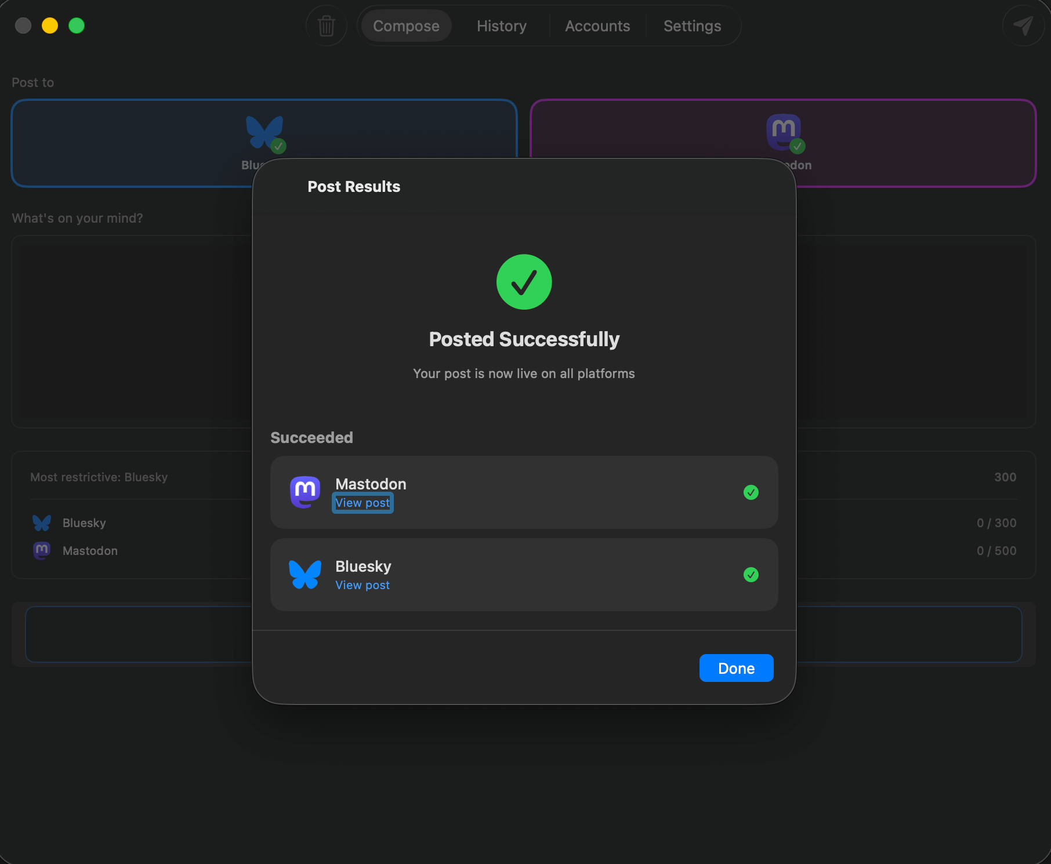Click the send paper-plane icon
Screen dimensions: 1051x864
point(1023,26)
